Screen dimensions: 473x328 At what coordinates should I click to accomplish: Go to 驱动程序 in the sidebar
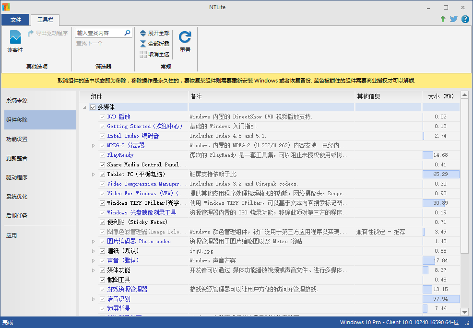pyautogui.click(x=17, y=177)
